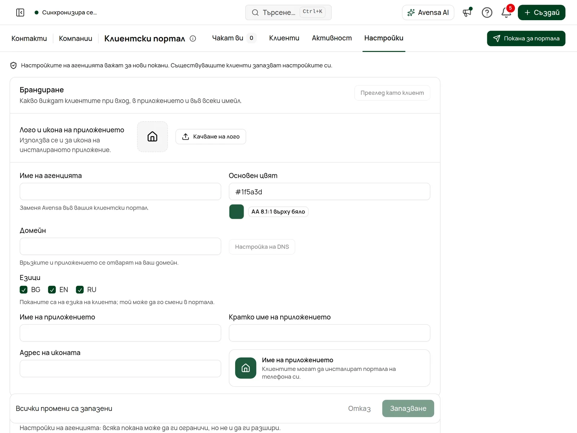The height and width of the screenshot is (433, 577).
Task: Open the green primary color swatch
Action: pos(237,212)
